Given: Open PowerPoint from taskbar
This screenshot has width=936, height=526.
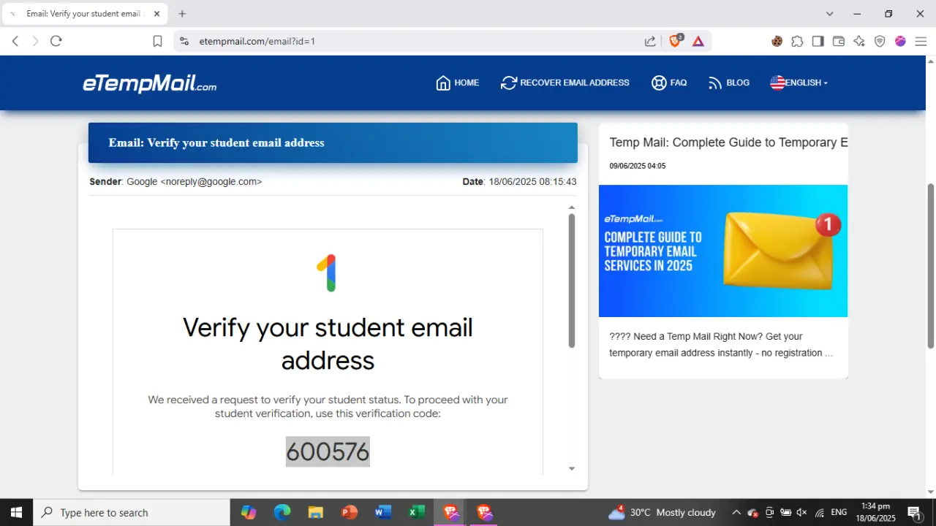Looking at the screenshot, I should [x=349, y=512].
